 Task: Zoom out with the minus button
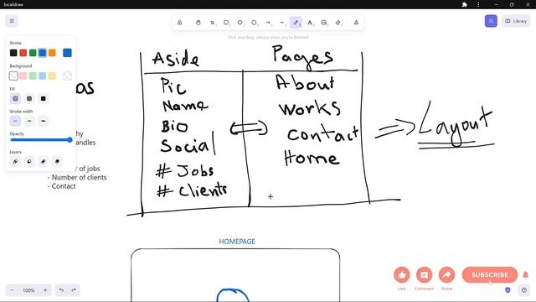click(x=12, y=290)
